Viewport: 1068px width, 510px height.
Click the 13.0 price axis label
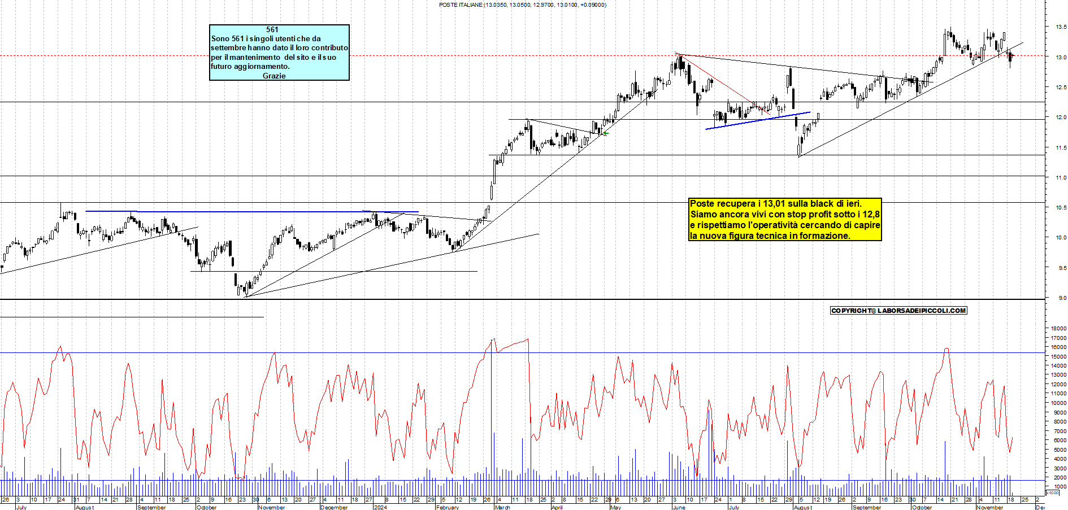pyautogui.click(x=1061, y=57)
